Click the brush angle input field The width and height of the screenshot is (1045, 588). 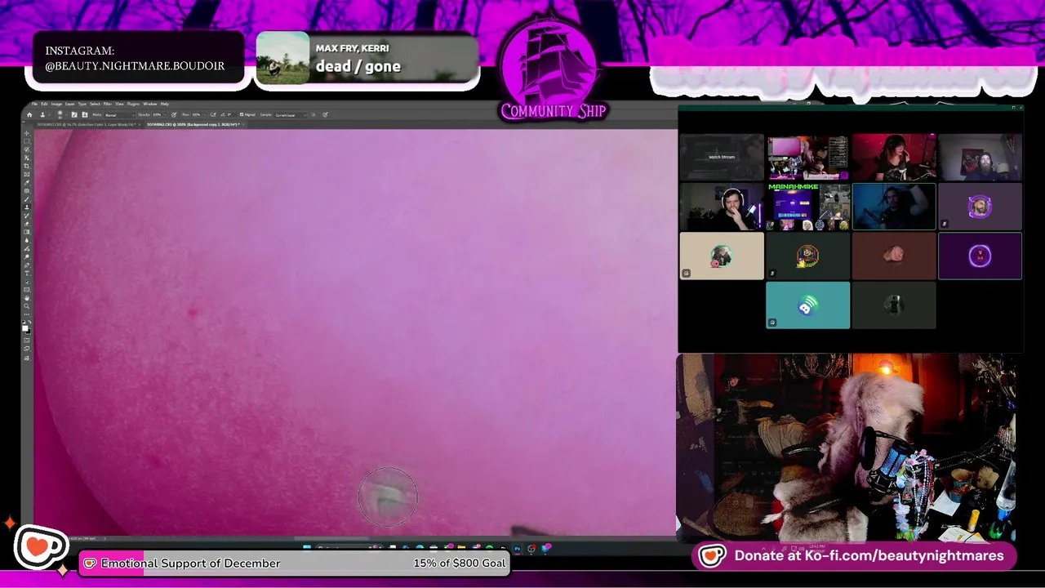(232, 115)
